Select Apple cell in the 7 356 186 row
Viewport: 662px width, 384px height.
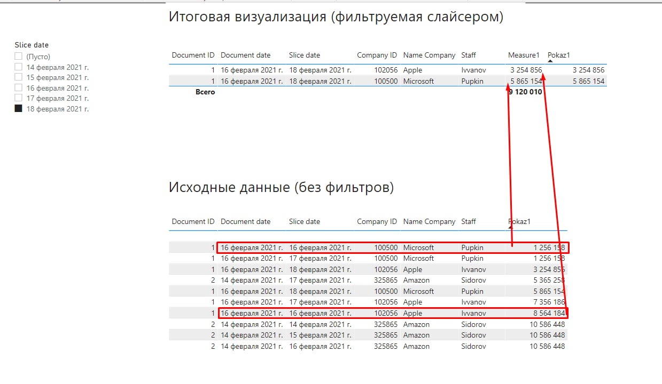[412, 302]
